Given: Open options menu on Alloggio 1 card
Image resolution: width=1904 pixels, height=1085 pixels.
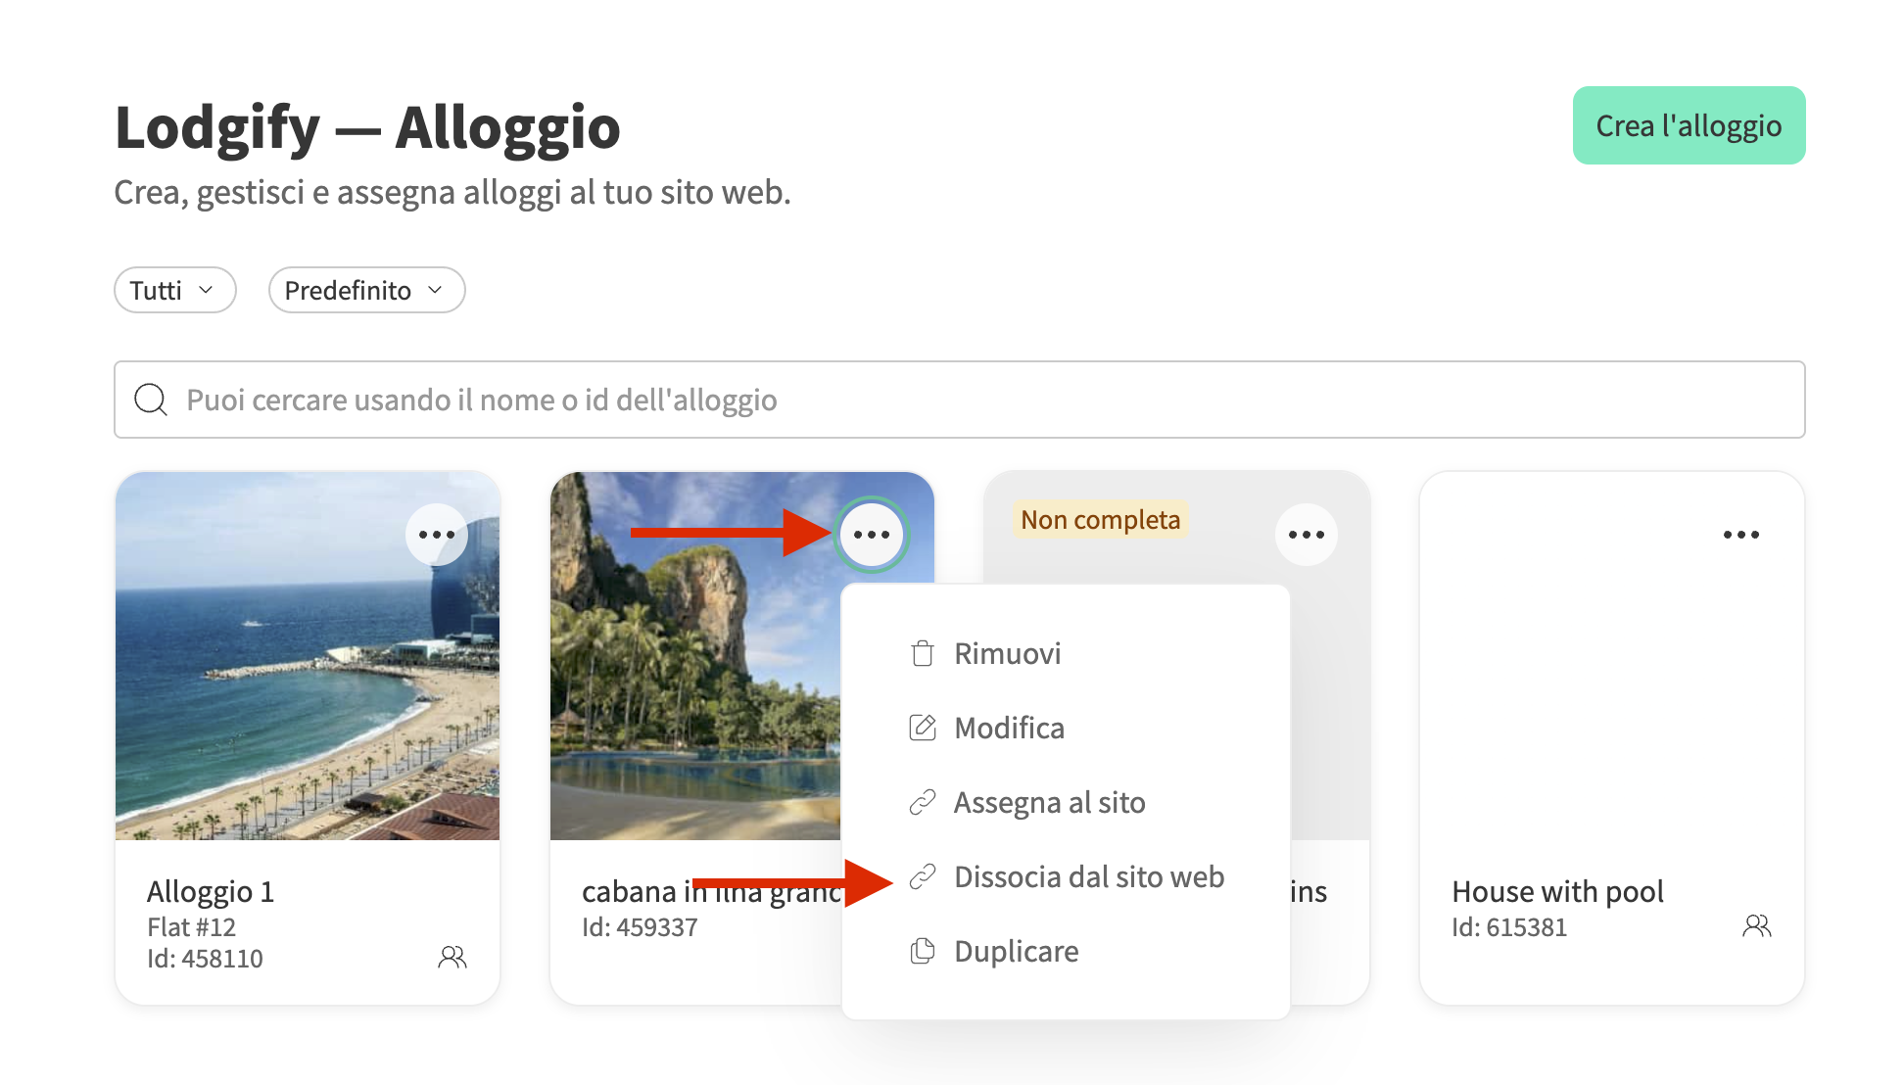Looking at the screenshot, I should [x=436, y=535].
